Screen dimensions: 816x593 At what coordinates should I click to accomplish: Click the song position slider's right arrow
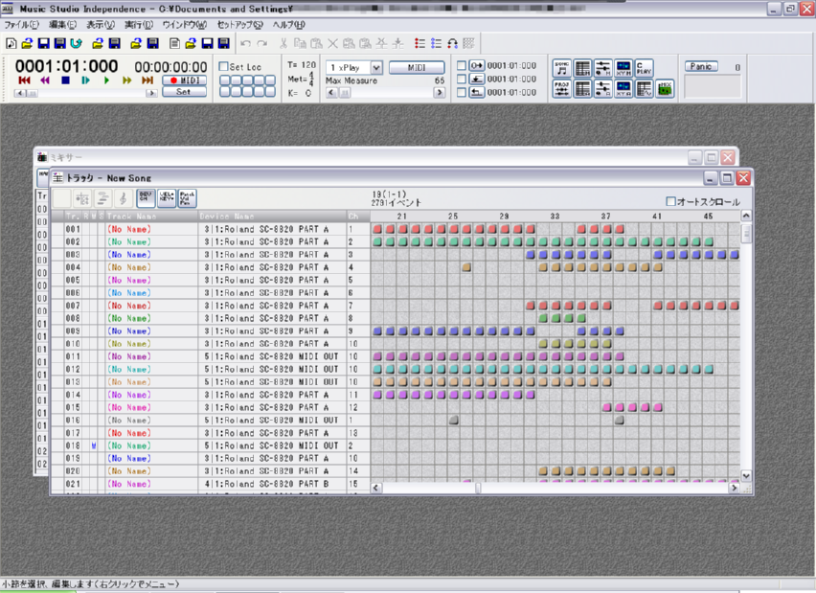151,93
